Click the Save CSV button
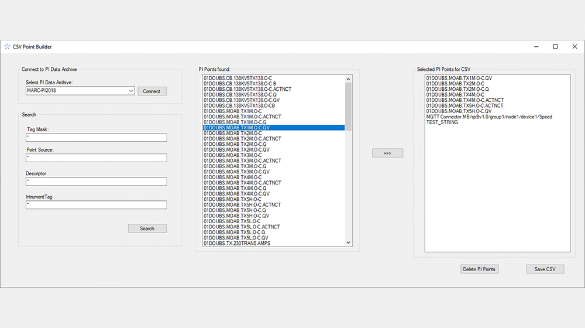 point(545,269)
